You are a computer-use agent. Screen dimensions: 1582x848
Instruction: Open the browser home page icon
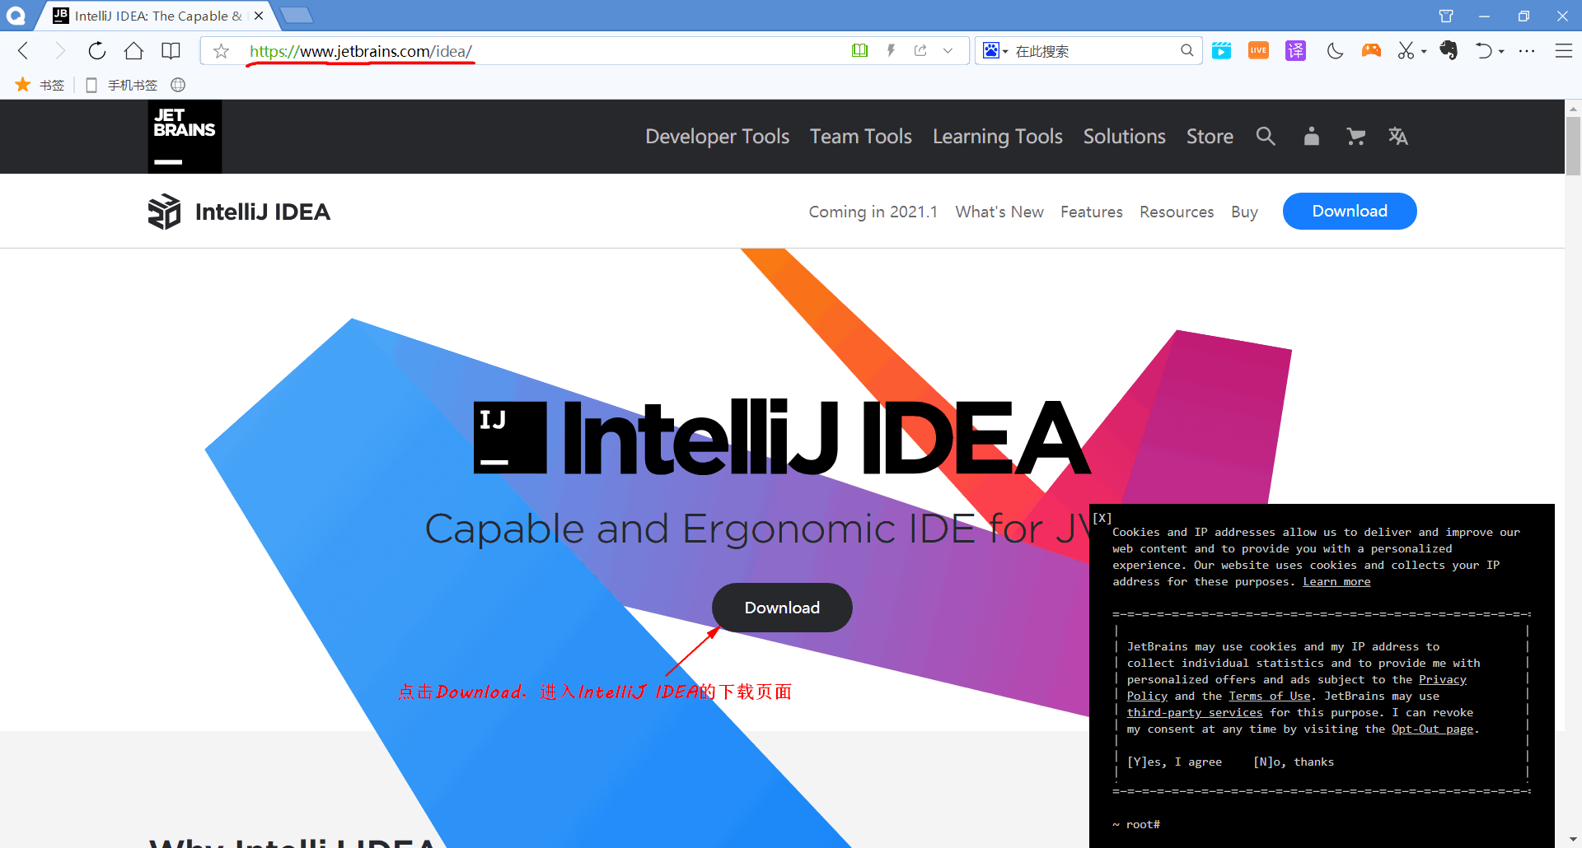click(x=133, y=51)
